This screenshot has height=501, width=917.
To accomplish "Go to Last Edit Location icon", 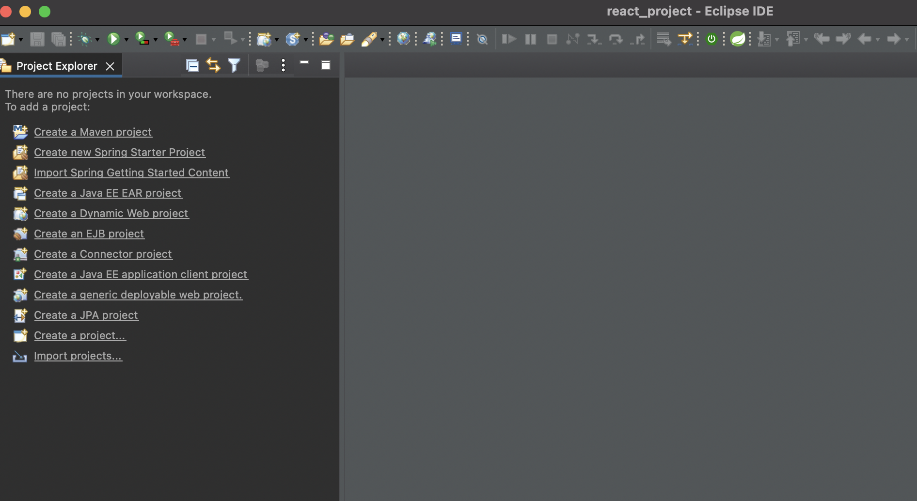I will click(822, 39).
